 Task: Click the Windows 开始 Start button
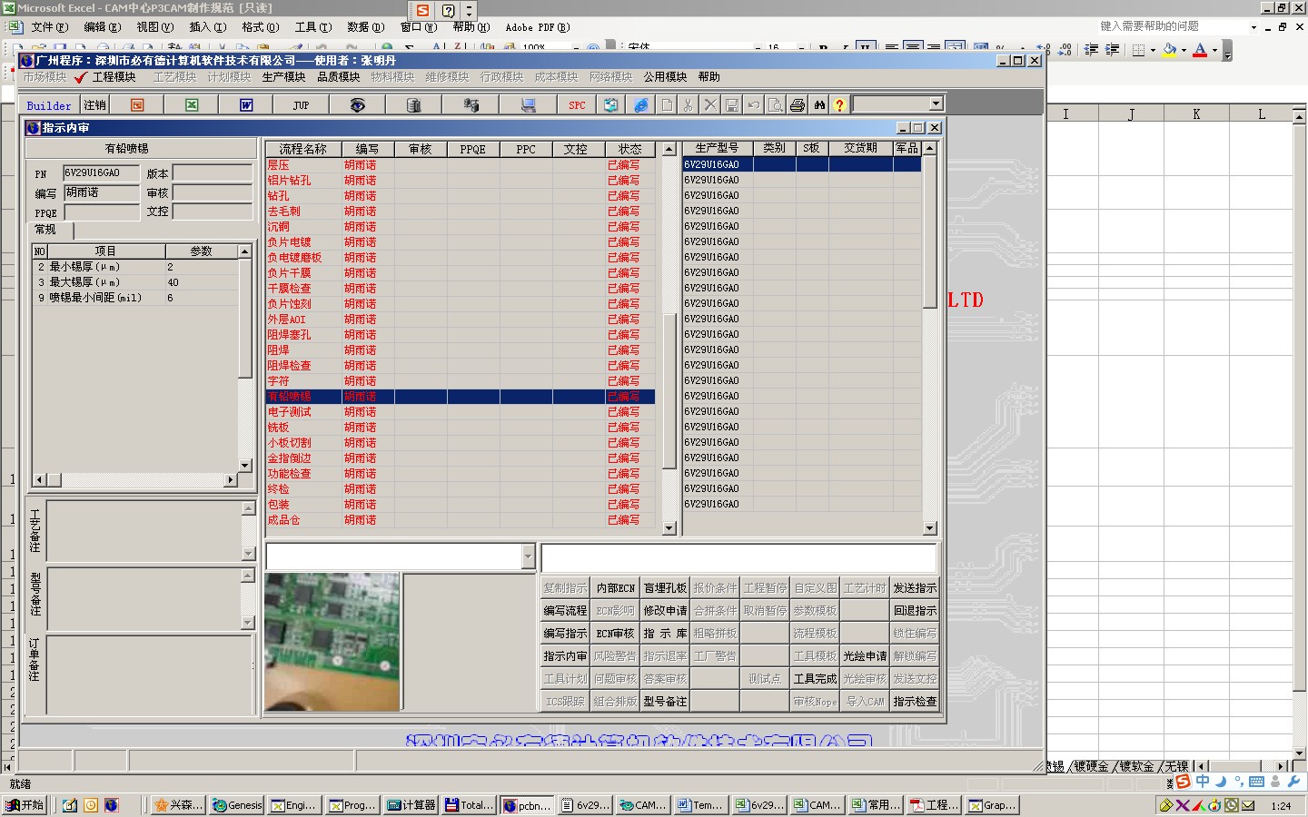pos(25,805)
